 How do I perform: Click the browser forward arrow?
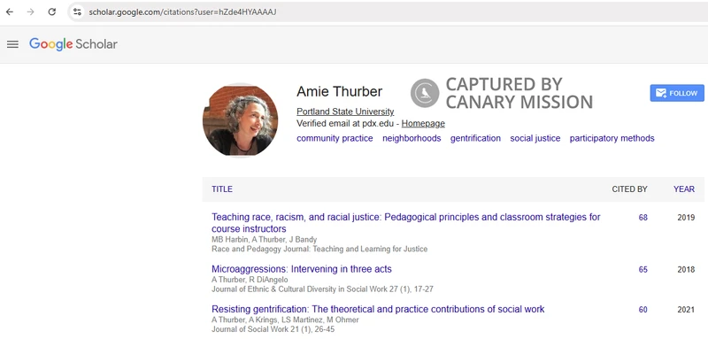click(x=31, y=12)
